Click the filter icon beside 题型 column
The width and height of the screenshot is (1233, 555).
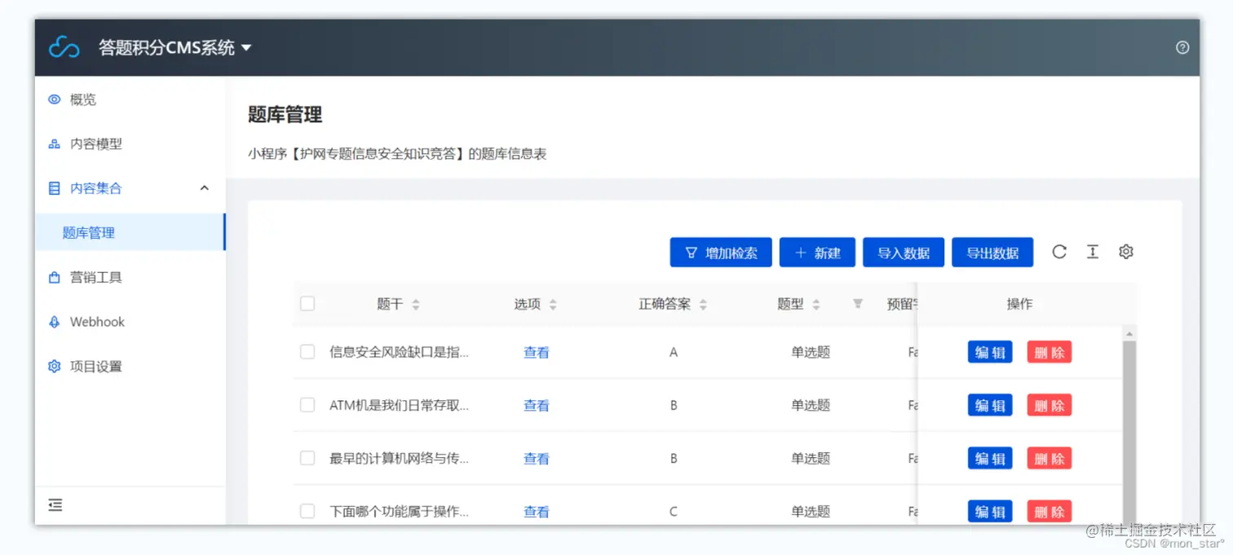[858, 303]
